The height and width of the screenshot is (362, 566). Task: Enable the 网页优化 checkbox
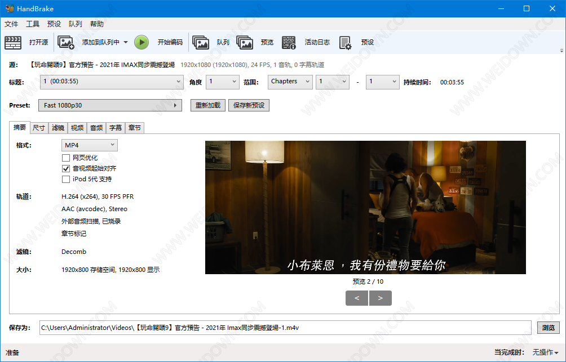(x=66, y=158)
